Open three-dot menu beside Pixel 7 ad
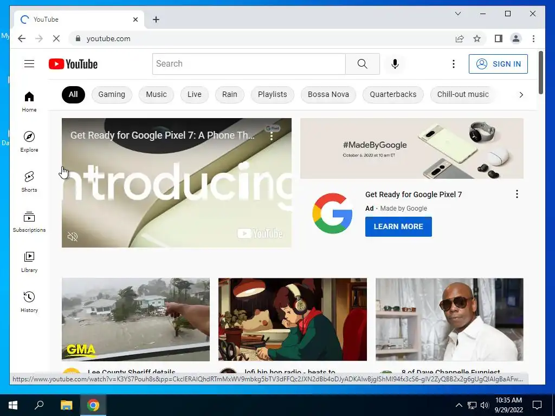 [517, 194]
